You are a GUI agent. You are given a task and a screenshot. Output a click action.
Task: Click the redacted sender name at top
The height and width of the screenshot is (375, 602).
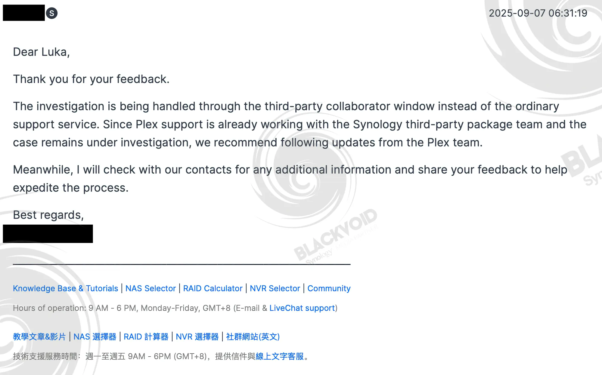(x=24, y=13)
